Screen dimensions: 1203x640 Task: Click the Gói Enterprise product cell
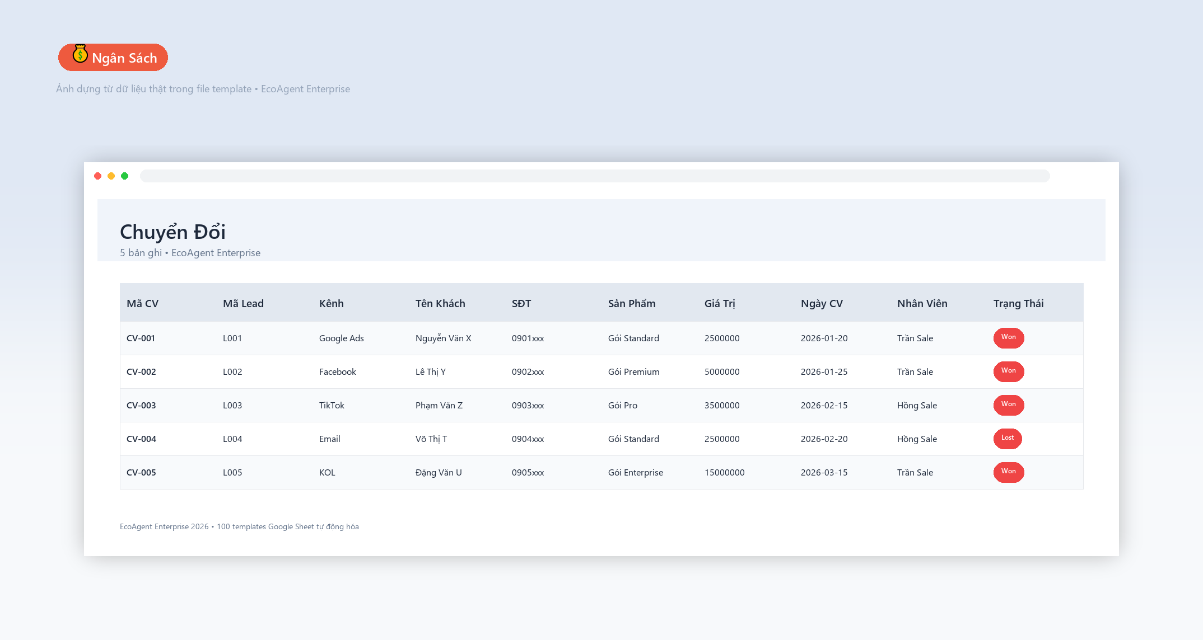tap(636, 472)
